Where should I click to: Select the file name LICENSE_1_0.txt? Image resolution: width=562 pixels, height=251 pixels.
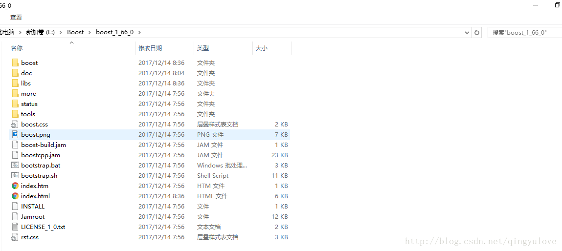tap(43, 227)
